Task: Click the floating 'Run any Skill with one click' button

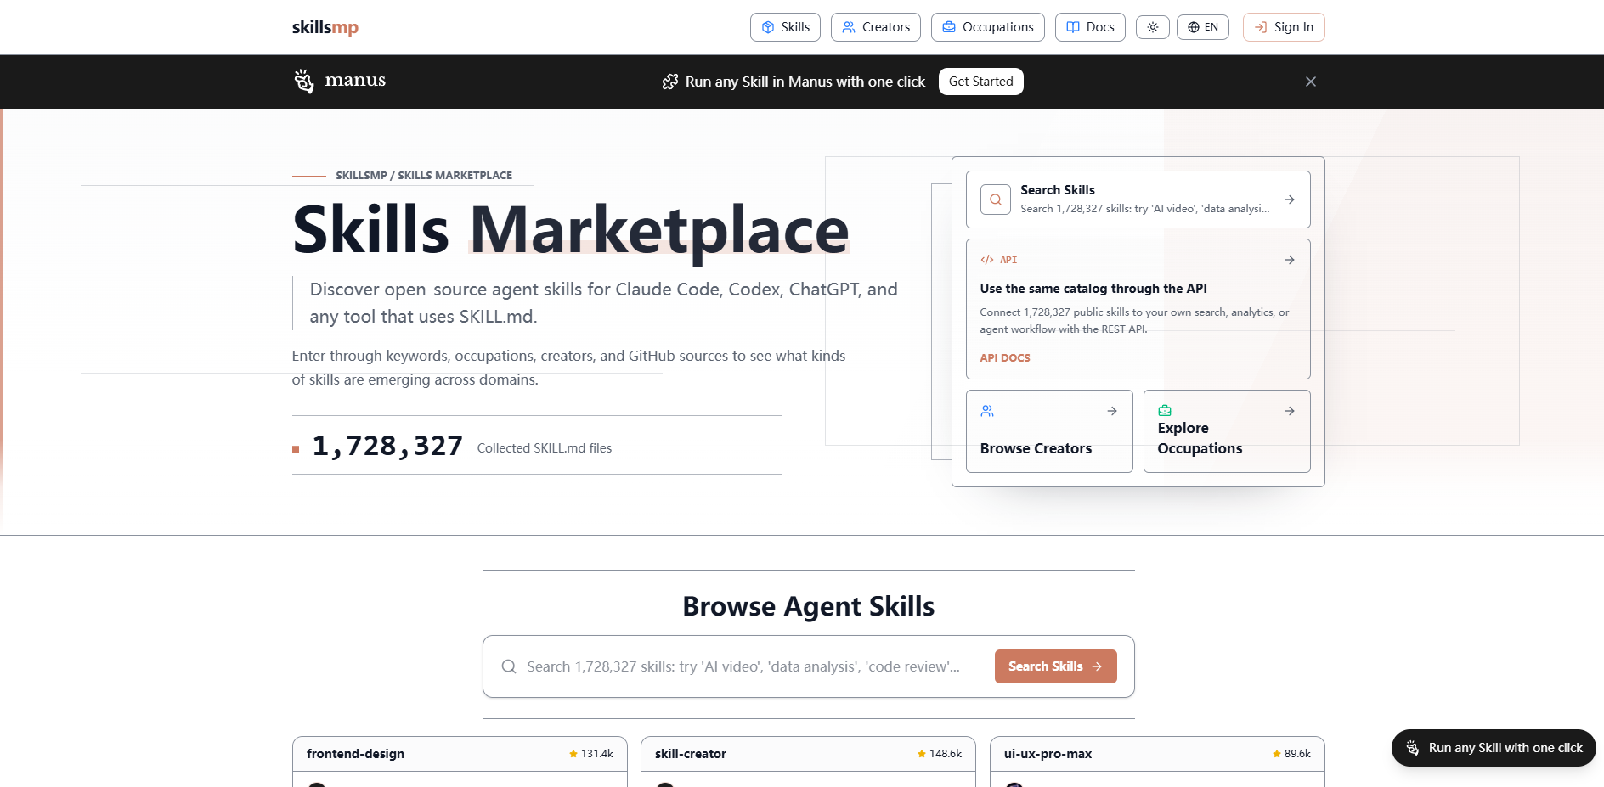Action: (1494, 748)
